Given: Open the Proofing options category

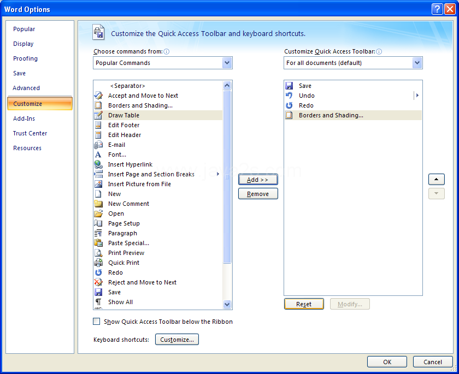Looking at the screenshot, I should [25, 58].
